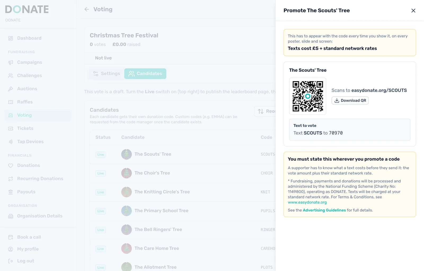Click the Campaigns megaphone icon

(11, 62)
